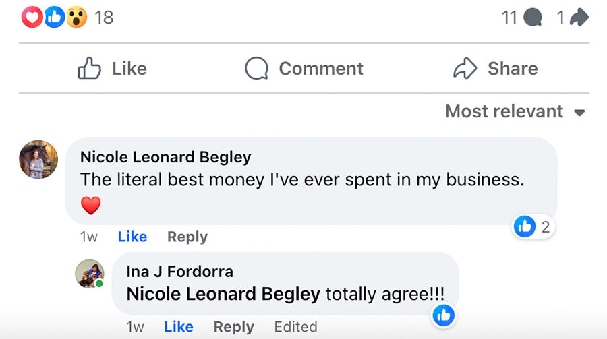View the 2 likes on Nicole's comment
This screenshot has height=339, width=607.
(533, 226)
